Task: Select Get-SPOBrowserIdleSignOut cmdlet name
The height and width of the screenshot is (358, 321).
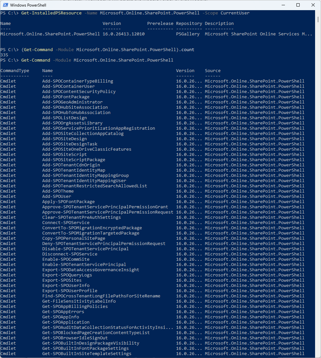Action: [x=75, y=338]
